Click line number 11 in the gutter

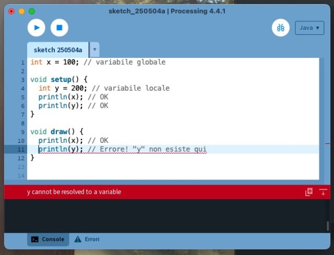21,150
